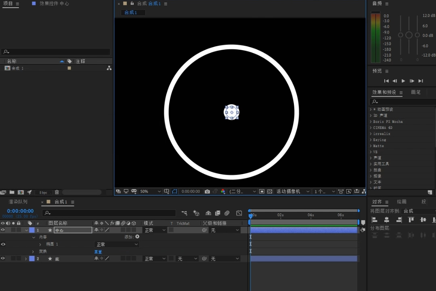Hide the 底 layer with its eye icon
Image resolution: width=436 pixels, height=291 pixels.
point(3,258)
